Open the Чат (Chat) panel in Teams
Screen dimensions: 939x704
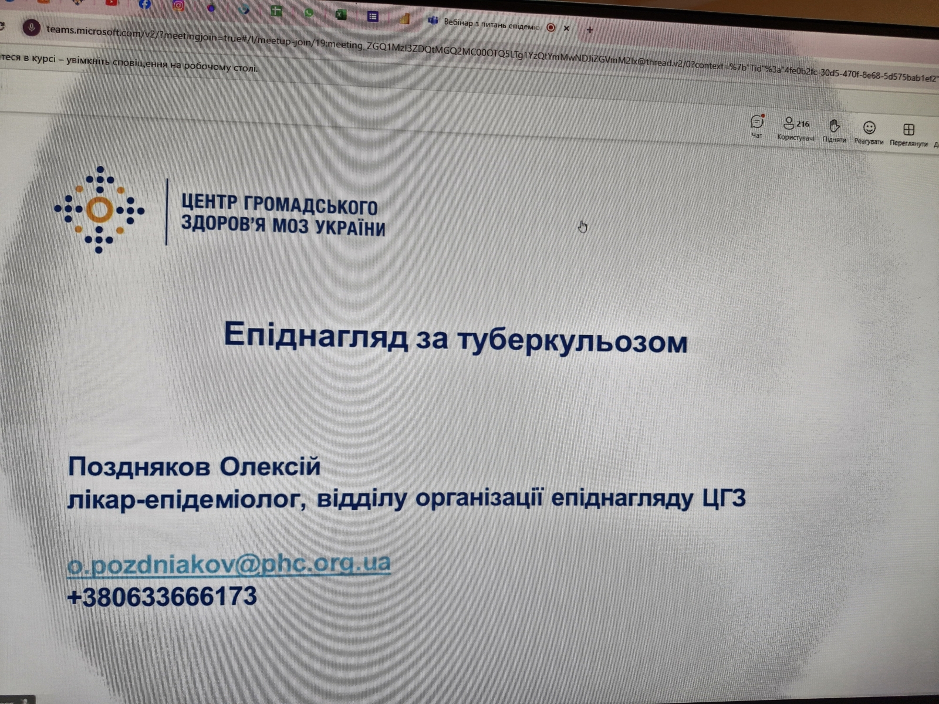coord(756,124)
